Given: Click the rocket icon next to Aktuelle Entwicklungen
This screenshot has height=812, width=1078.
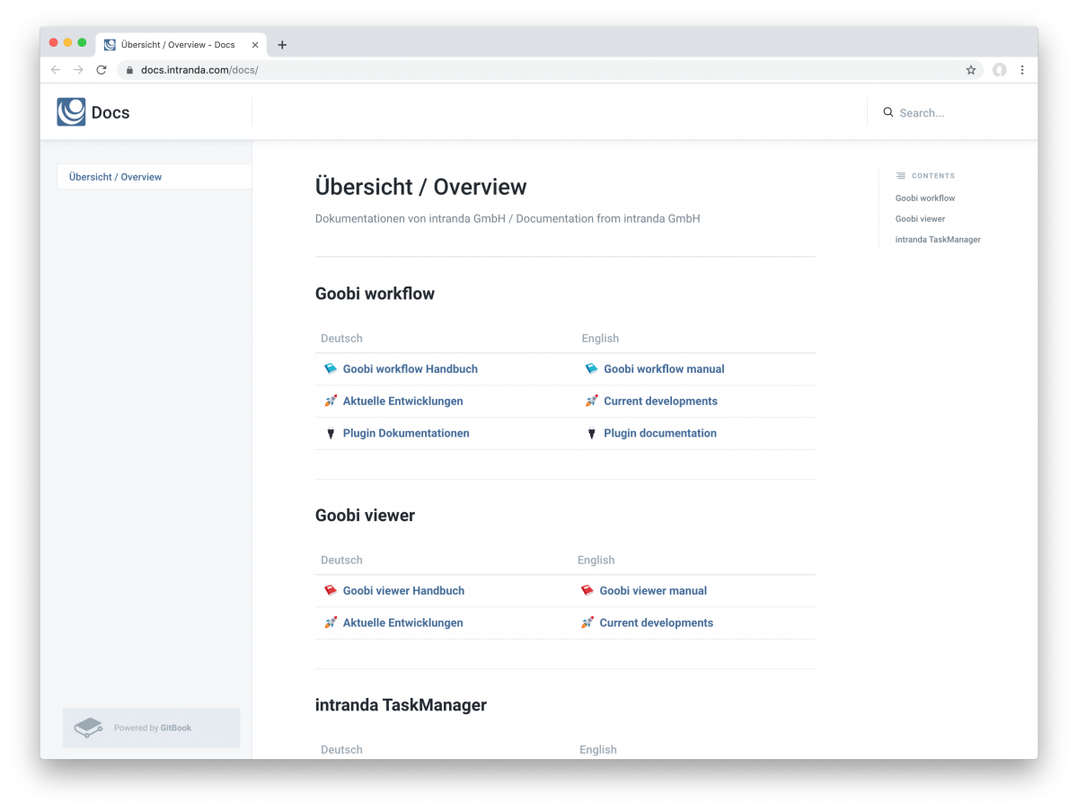Looking at the screenshot, I should pos(331,401).
